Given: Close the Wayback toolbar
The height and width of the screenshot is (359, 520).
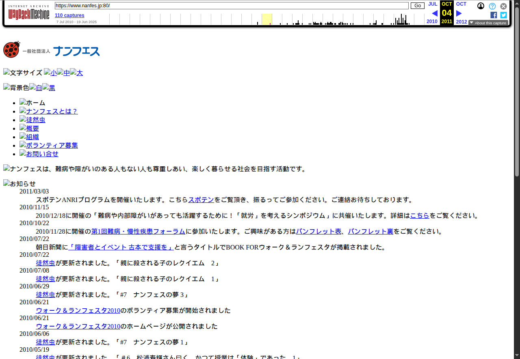Looking at the screenshot, I should [503, 6].
